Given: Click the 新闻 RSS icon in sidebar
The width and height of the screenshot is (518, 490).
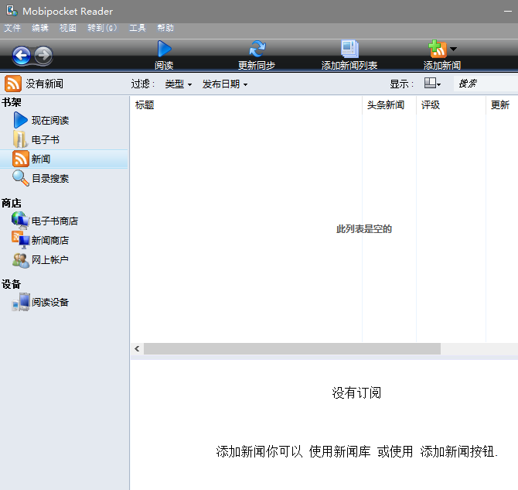Looking at the screenshot, I should (20, 159).
